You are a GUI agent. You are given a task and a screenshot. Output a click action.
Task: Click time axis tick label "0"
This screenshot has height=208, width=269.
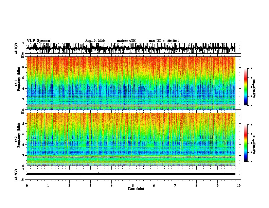27,186
